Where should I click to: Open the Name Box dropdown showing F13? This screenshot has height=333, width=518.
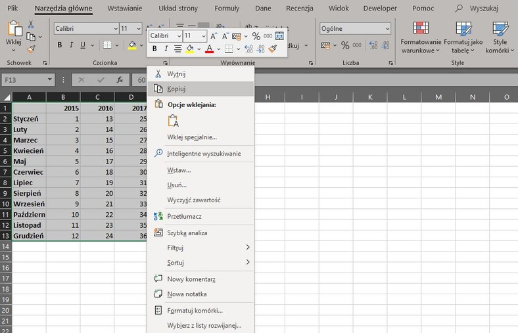pos(50,79)
